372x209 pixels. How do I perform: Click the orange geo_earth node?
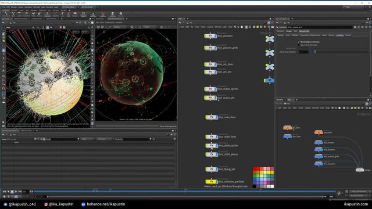[x=319, y=132]
